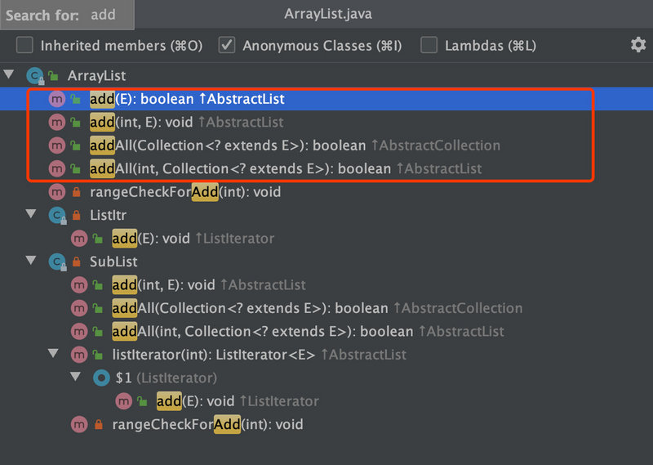
Task: Click method icon of listIterator(int)
Action: [78, 355]
